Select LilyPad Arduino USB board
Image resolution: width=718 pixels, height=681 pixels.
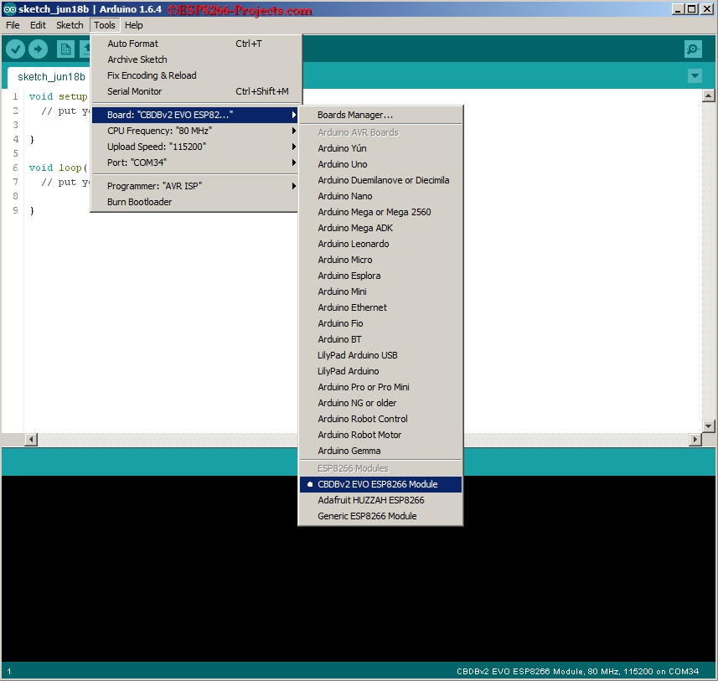(380, 355)
